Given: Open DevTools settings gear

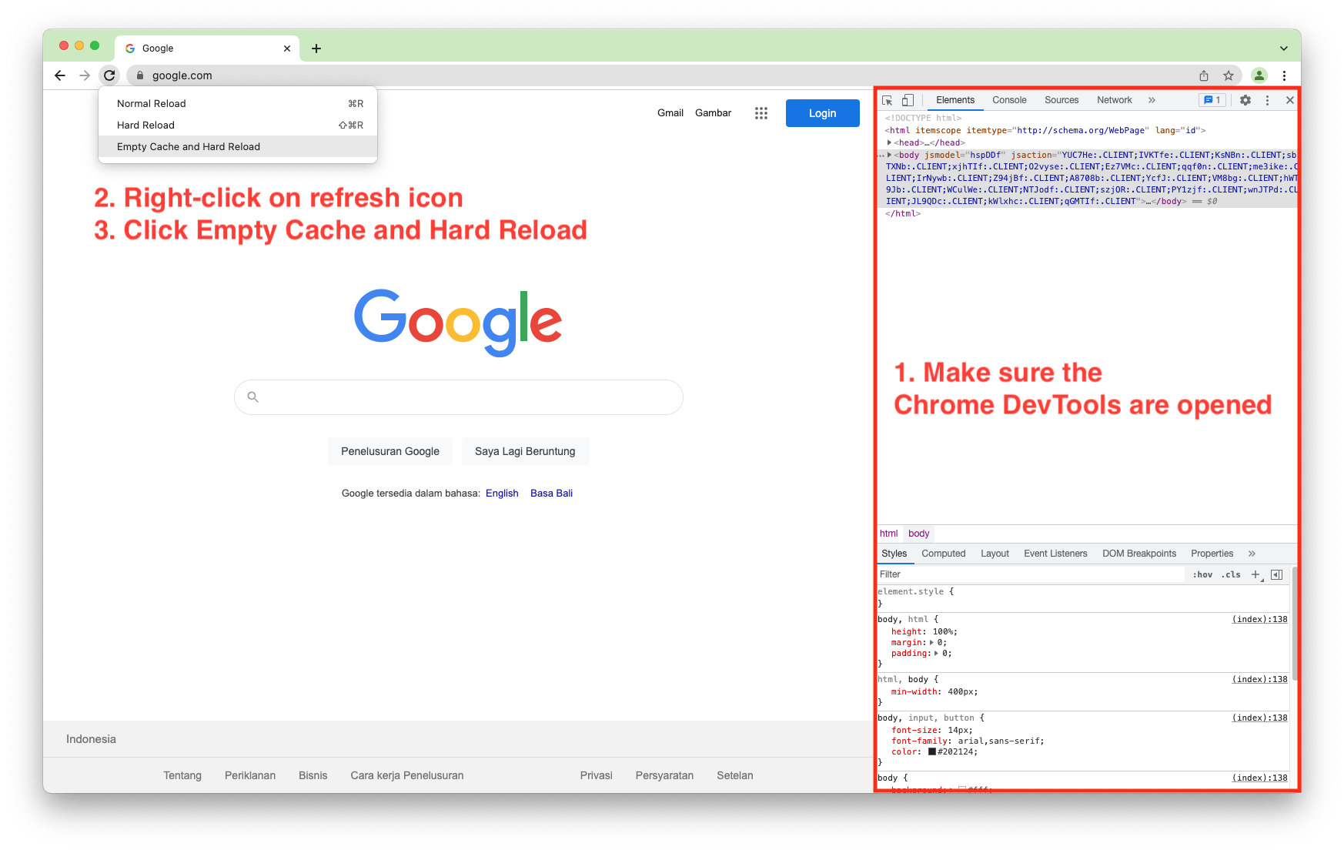Looking at the screenshot, I should 1245,99.
